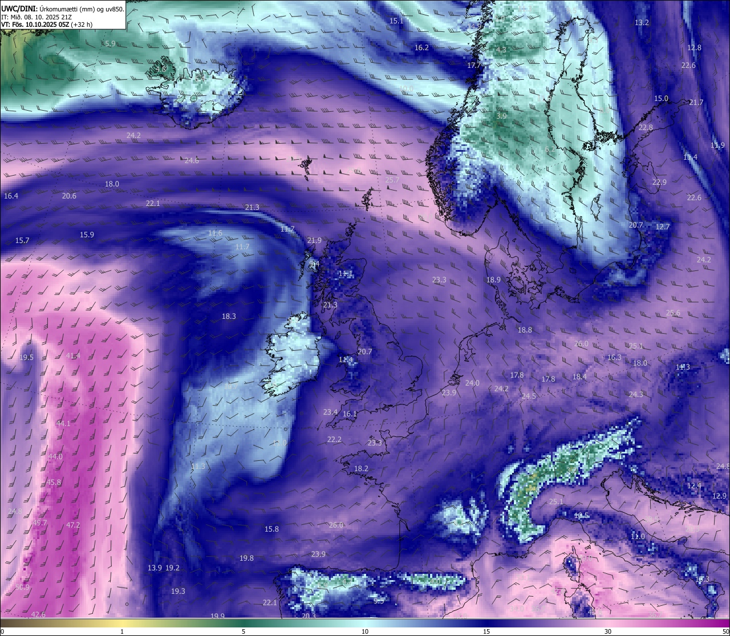Click the color scale at tick 0
730x636 pixels.
(x=2, y=631)
